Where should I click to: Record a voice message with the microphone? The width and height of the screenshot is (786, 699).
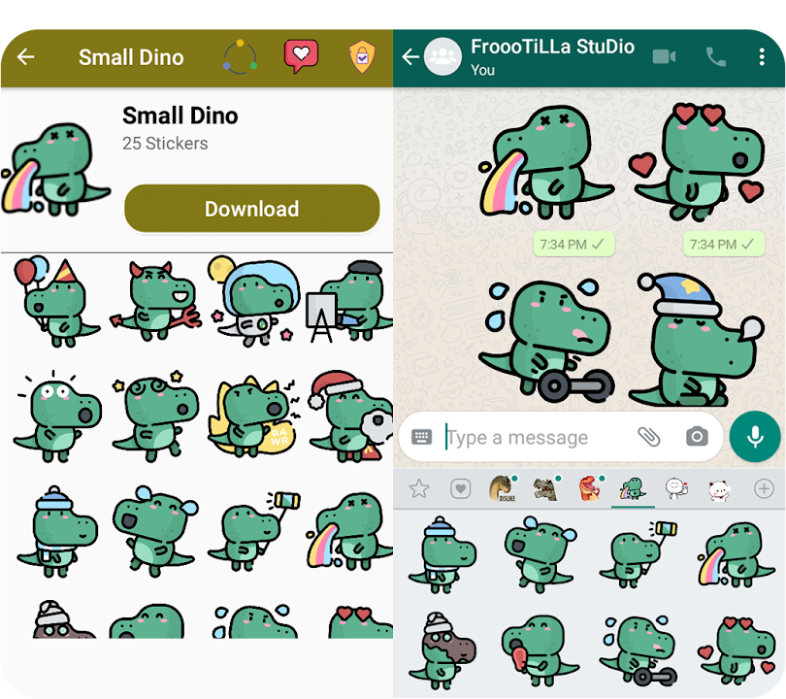[x=755, y=437]
